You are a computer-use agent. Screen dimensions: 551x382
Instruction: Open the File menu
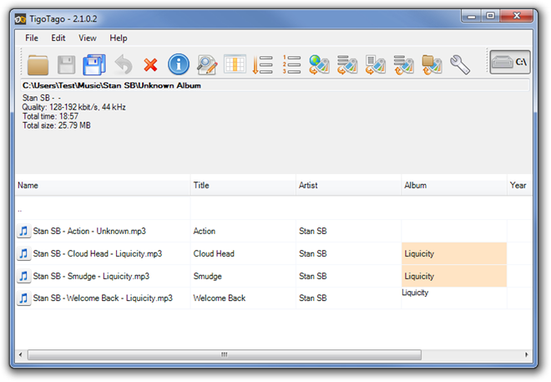tap(32, 38)
